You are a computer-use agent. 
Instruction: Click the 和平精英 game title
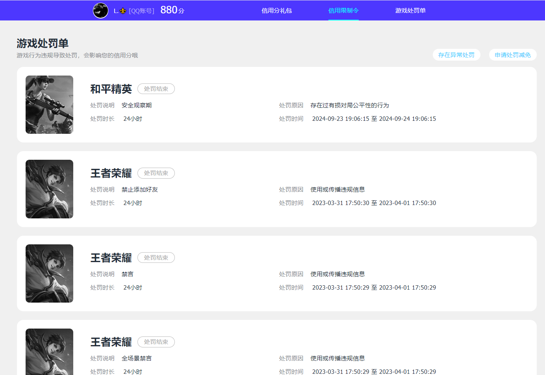tap(111, 89)
